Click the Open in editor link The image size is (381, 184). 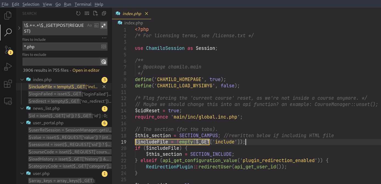(86, 70)
